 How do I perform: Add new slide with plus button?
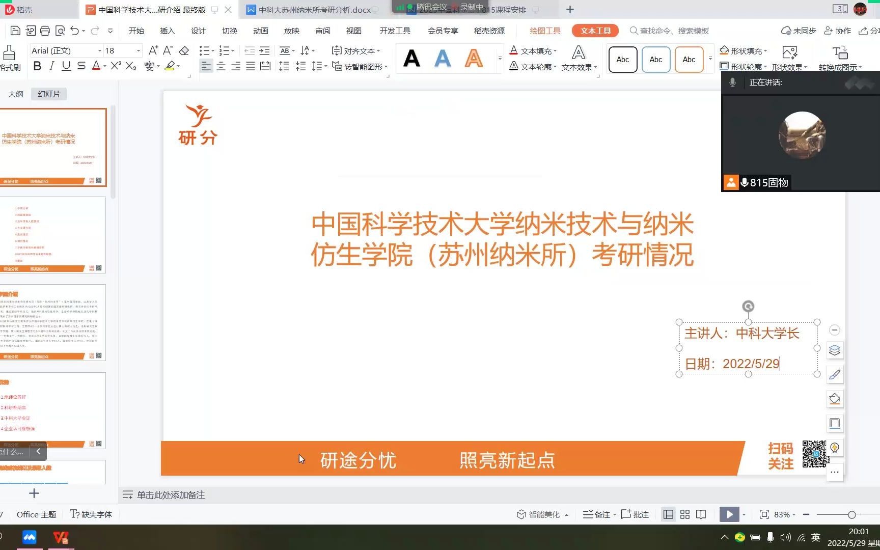34,493
